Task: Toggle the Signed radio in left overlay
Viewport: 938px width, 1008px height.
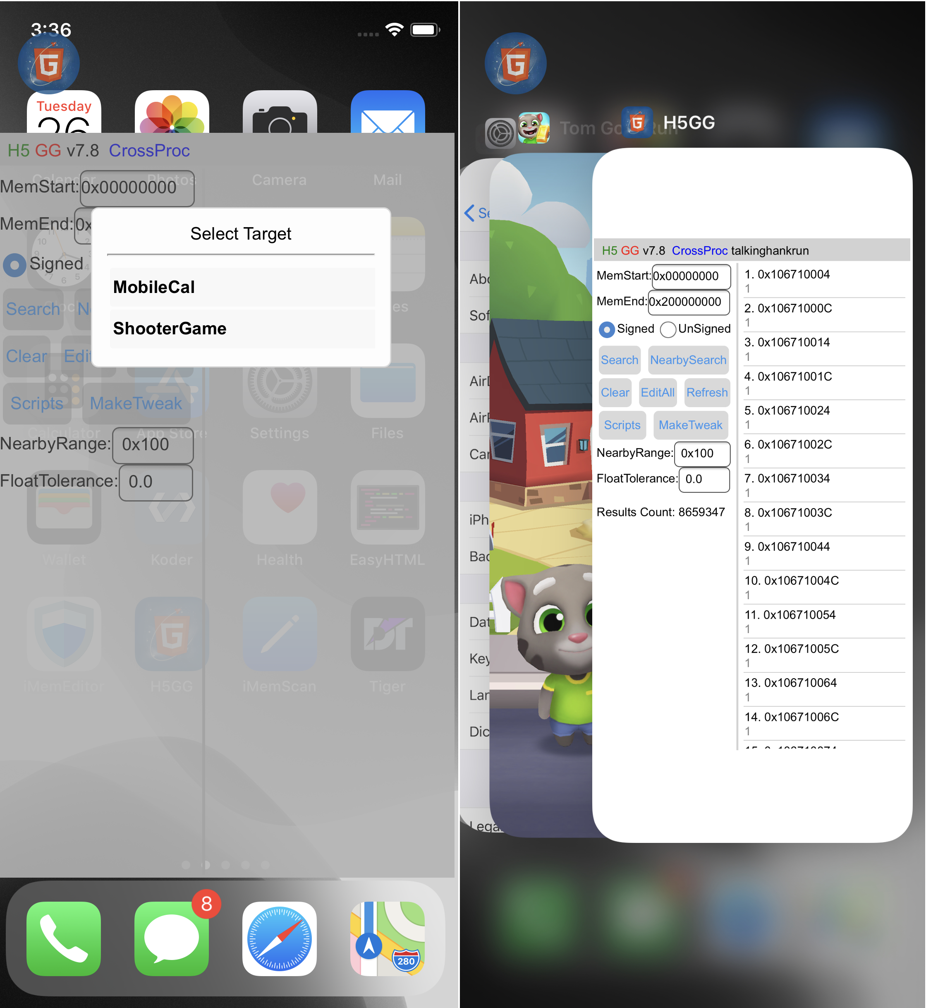Action: pyautogui.click(x=15, y=265)
